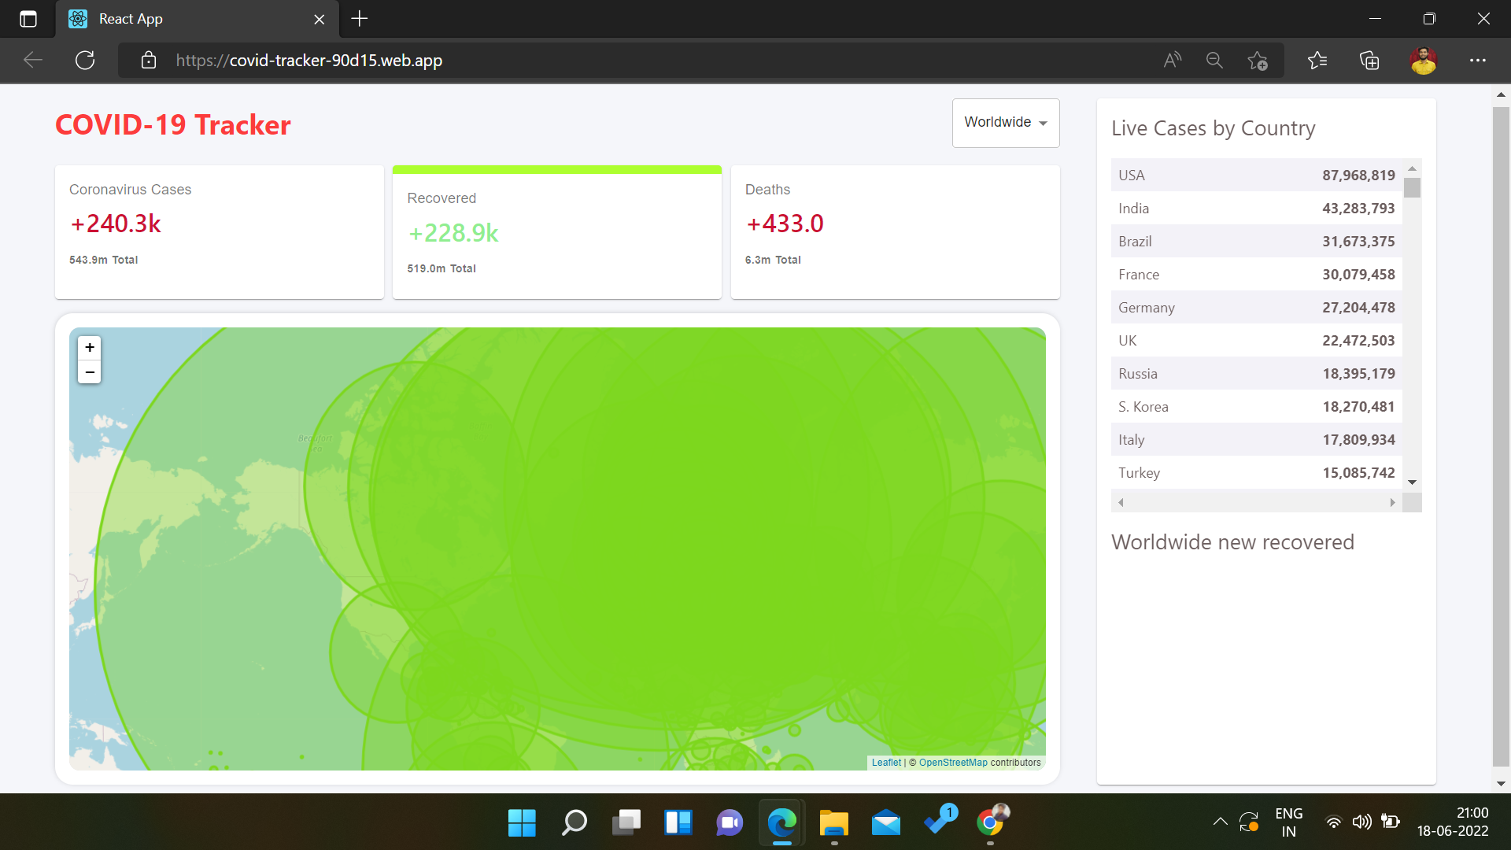Screen dimensions: 1511x850
Task: Switch to Microsoft Edge on taskbar
Action: pos(781,822)
